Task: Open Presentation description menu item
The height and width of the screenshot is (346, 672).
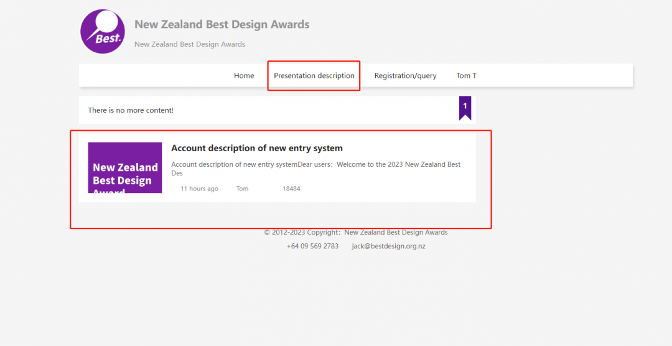Action: click(x=314, y=75)
